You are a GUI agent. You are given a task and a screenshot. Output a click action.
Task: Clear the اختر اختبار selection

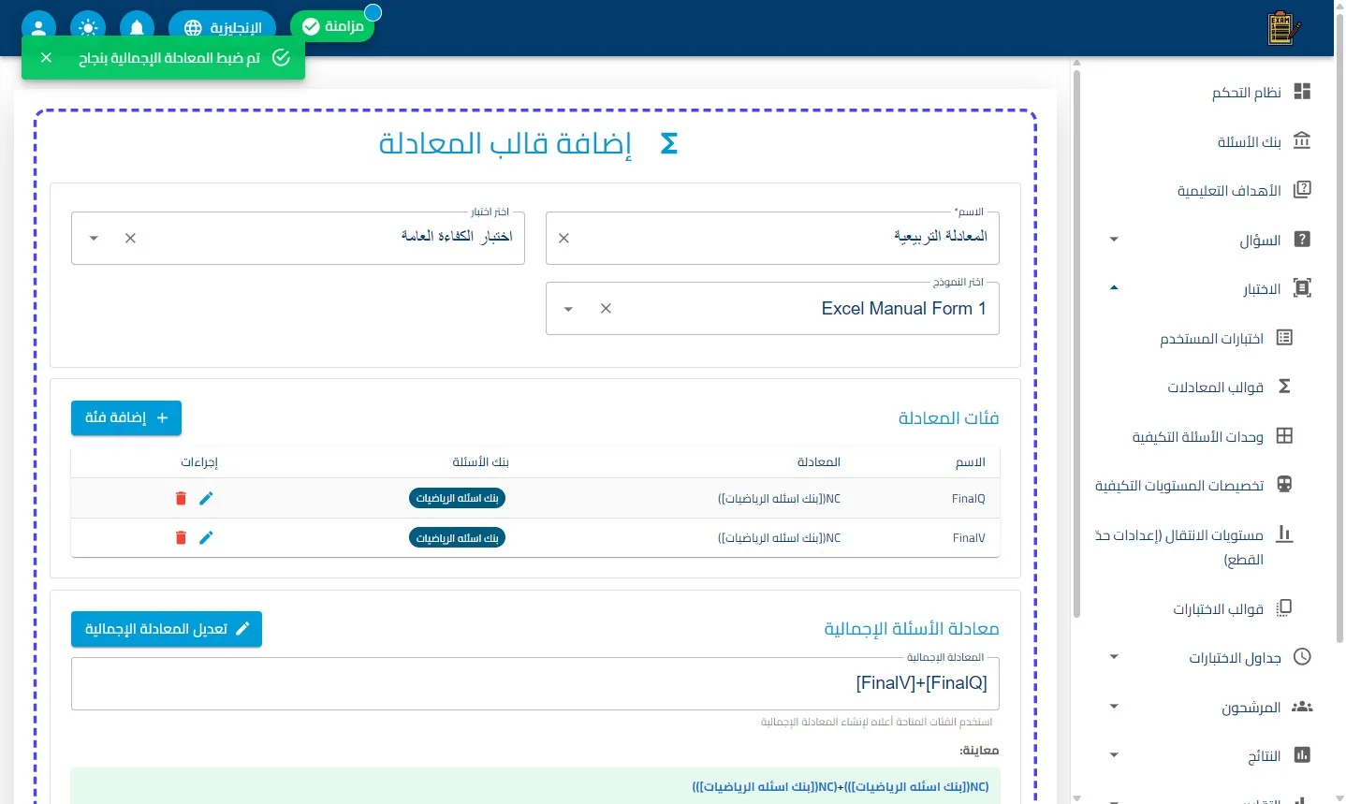(x=130, y=238)
